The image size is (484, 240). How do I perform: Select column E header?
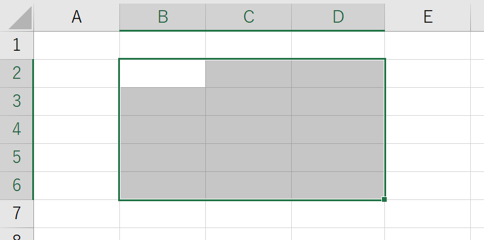coord(427,17)
